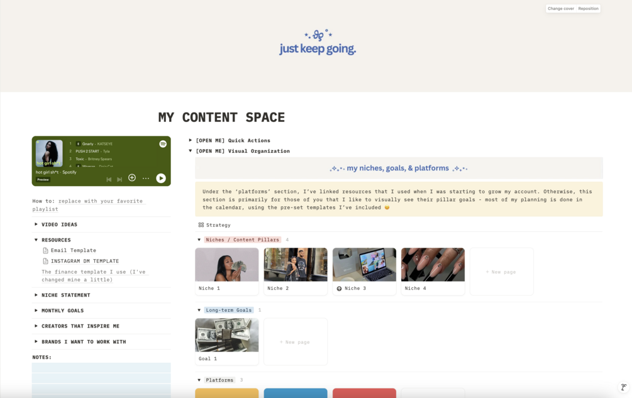Select the Toxic - Britney Spears track
This screenshot has height=398, width=632.
[94, 158]
